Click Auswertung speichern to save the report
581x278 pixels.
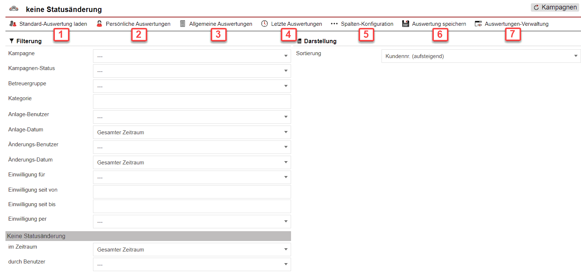[439, 24]
